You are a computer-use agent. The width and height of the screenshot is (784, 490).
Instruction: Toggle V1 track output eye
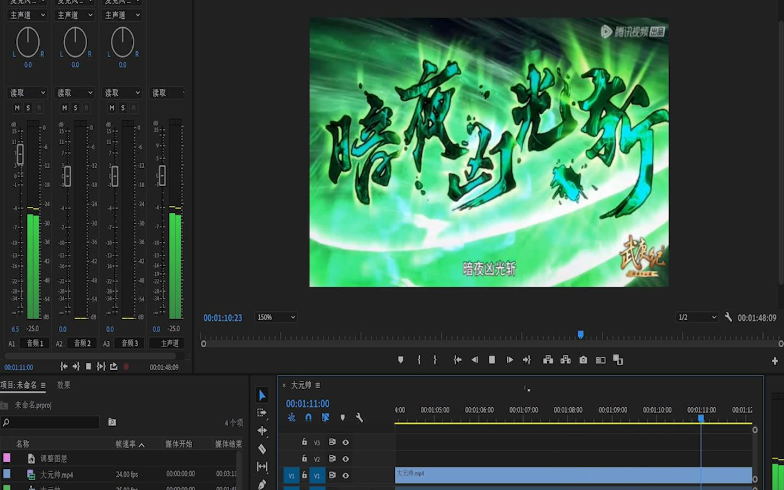(345, 475)
